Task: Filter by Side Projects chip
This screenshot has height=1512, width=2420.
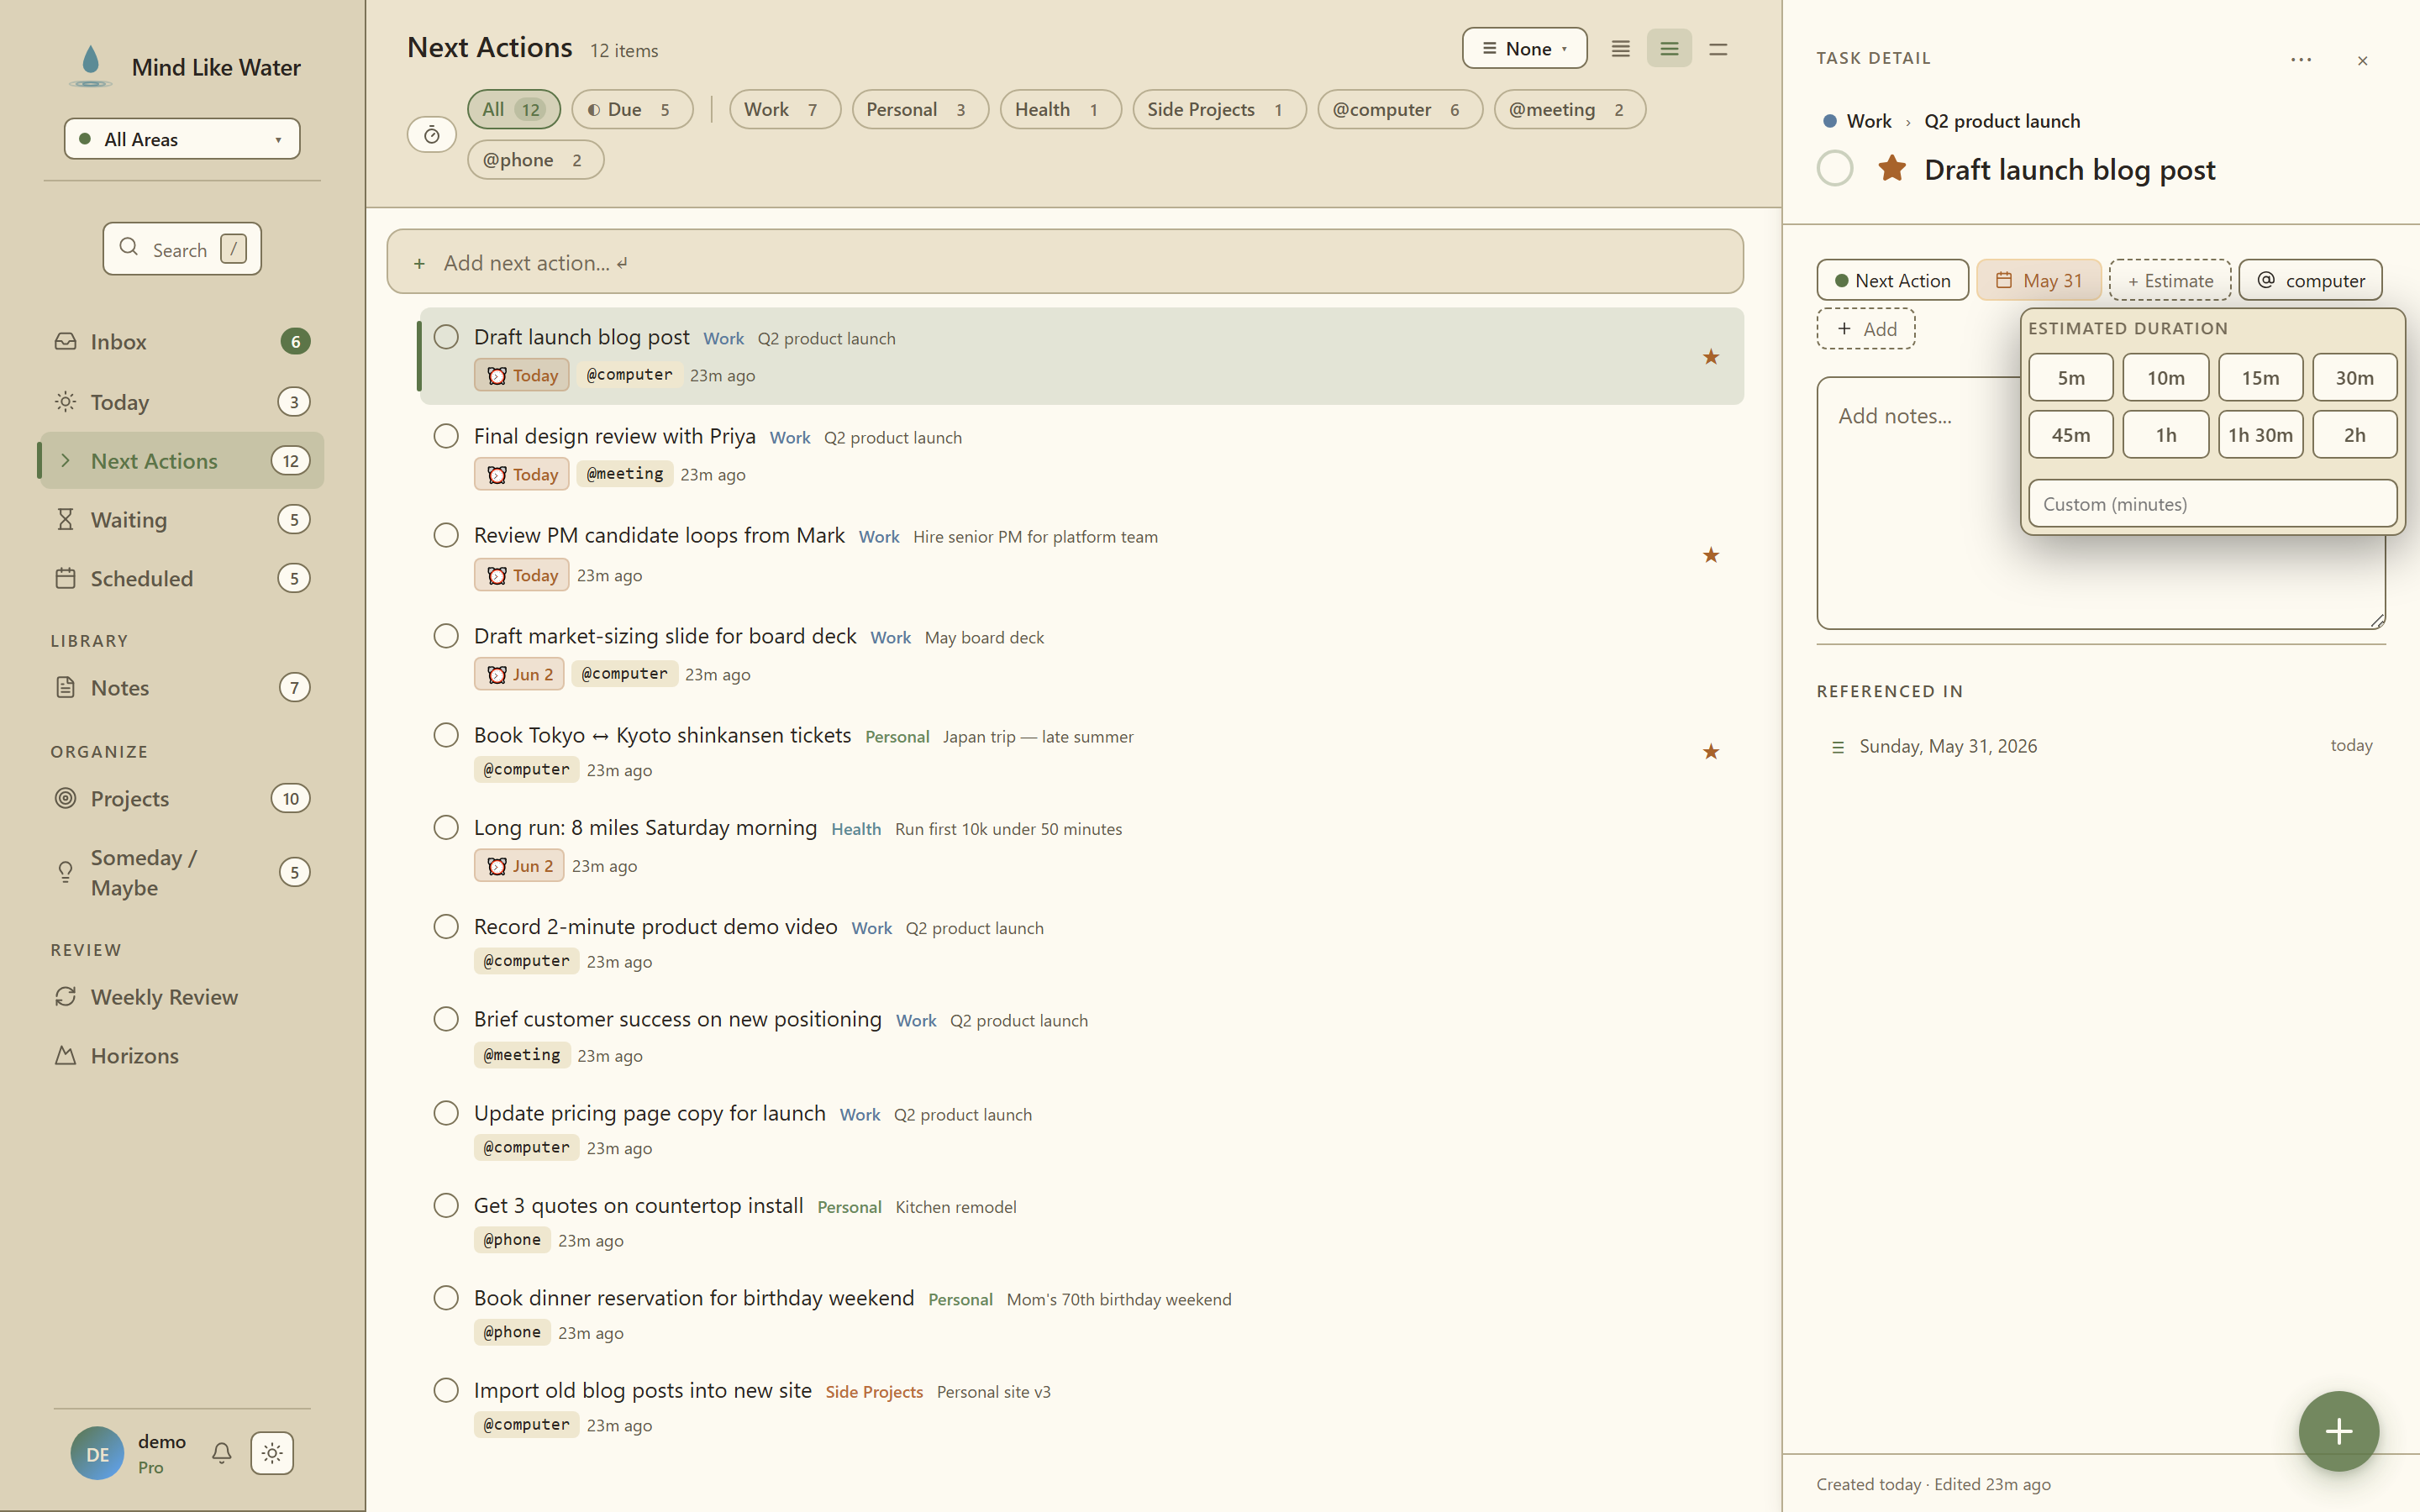Action: (1219, 109)
